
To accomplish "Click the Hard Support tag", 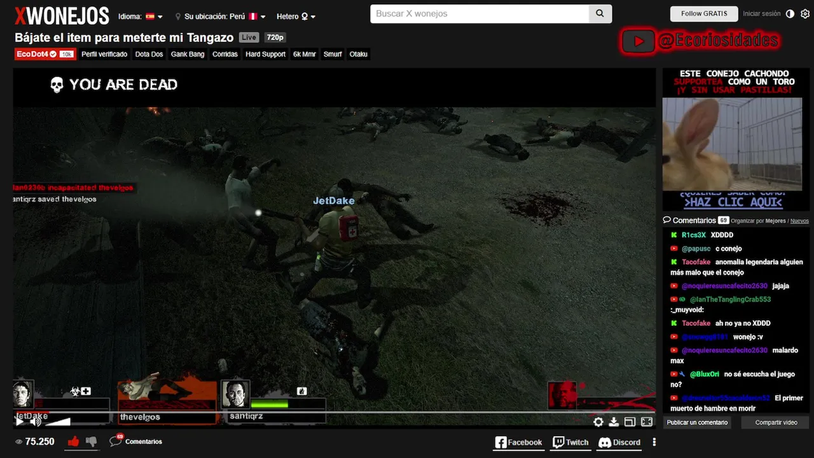I will click(x=265, y=54).
